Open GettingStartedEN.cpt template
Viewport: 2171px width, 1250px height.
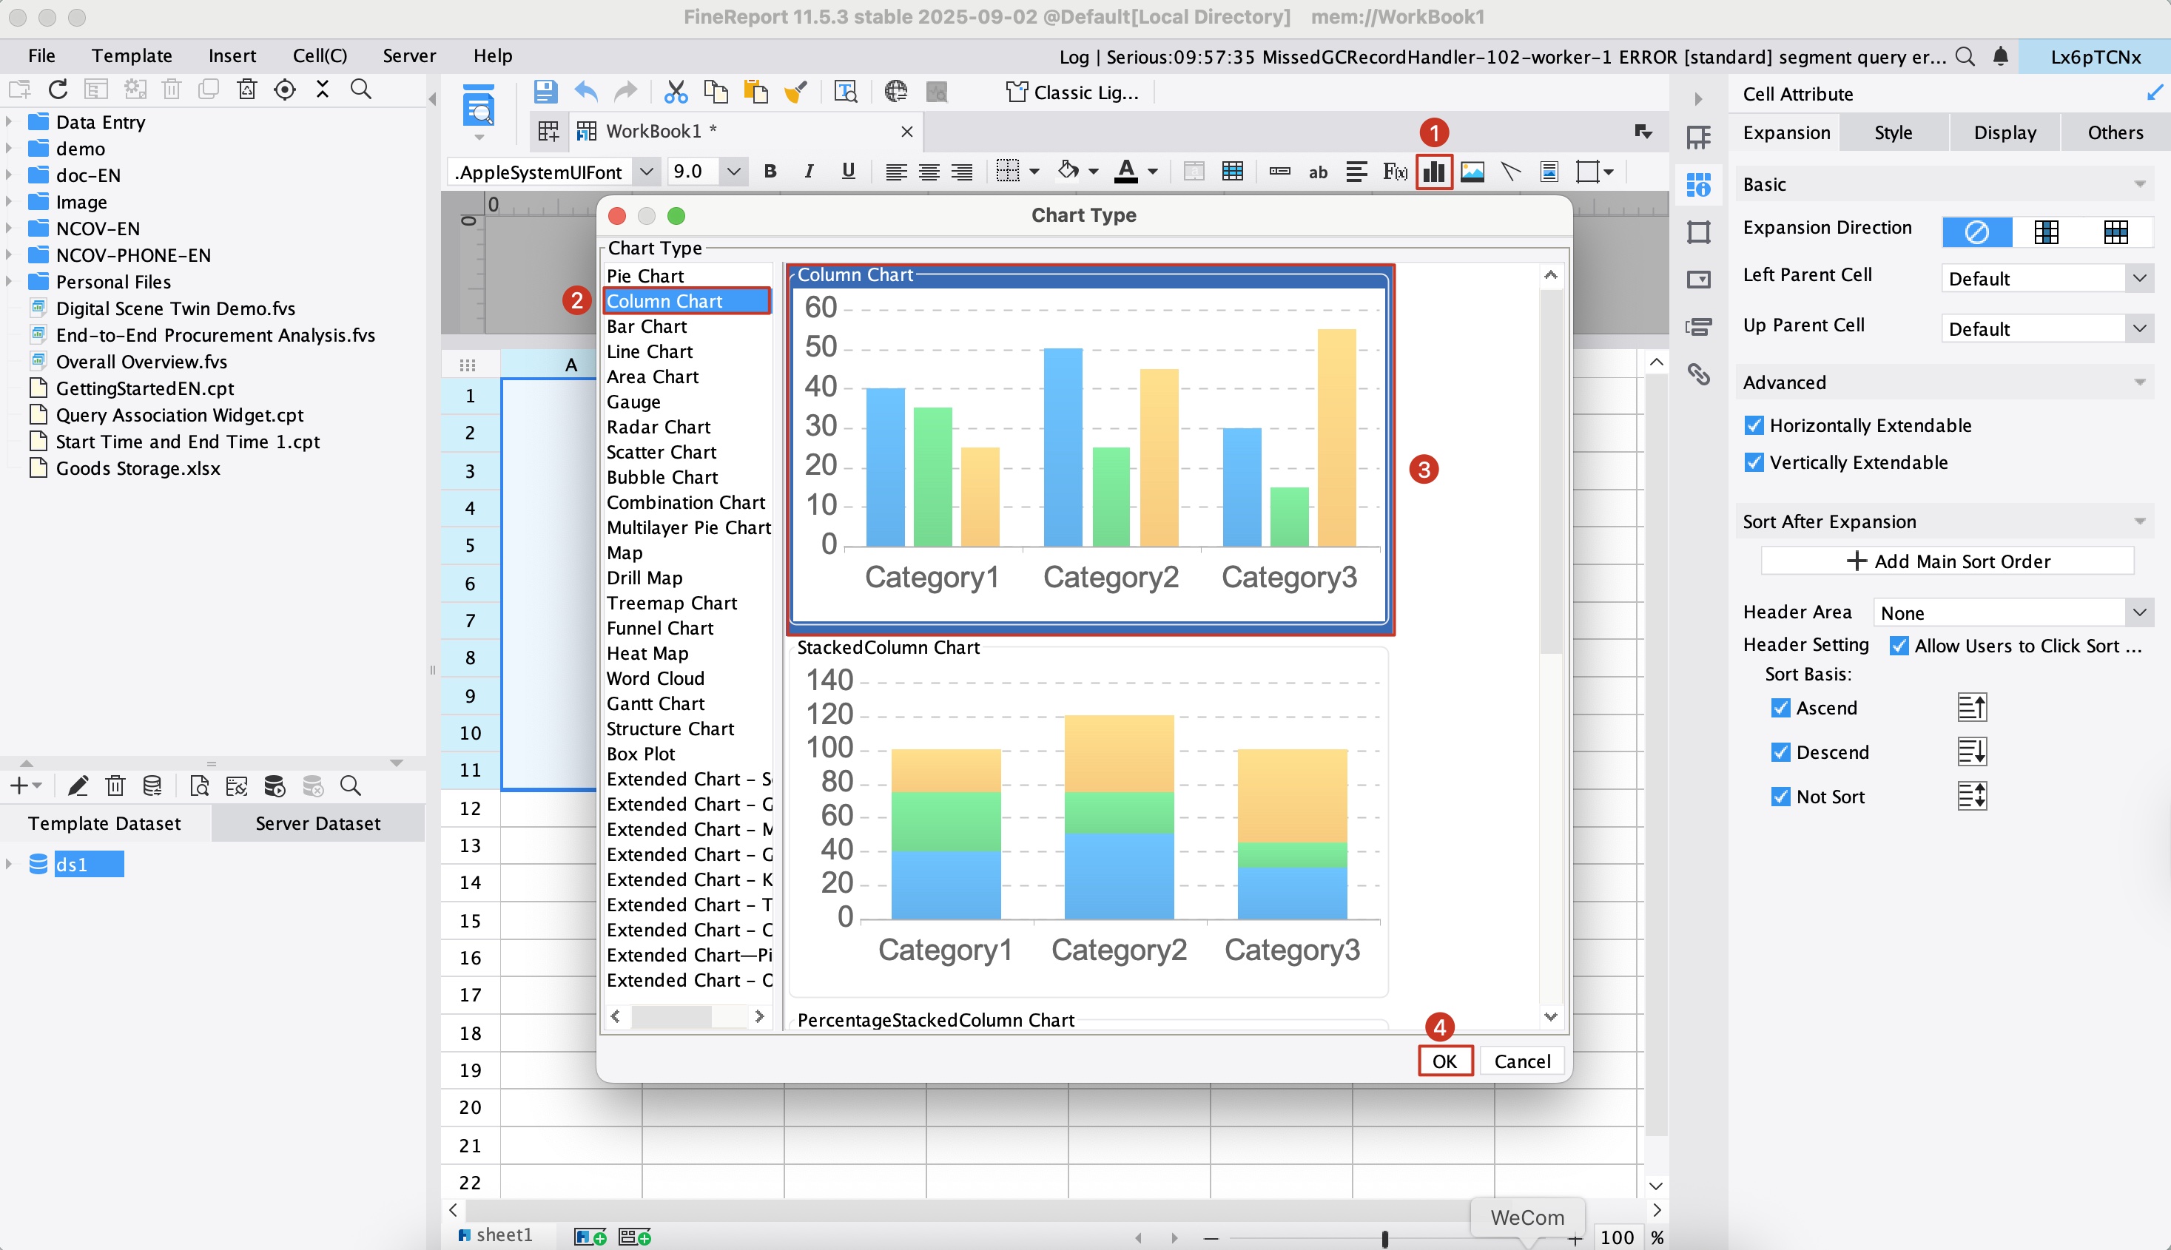tap(144, 388)
